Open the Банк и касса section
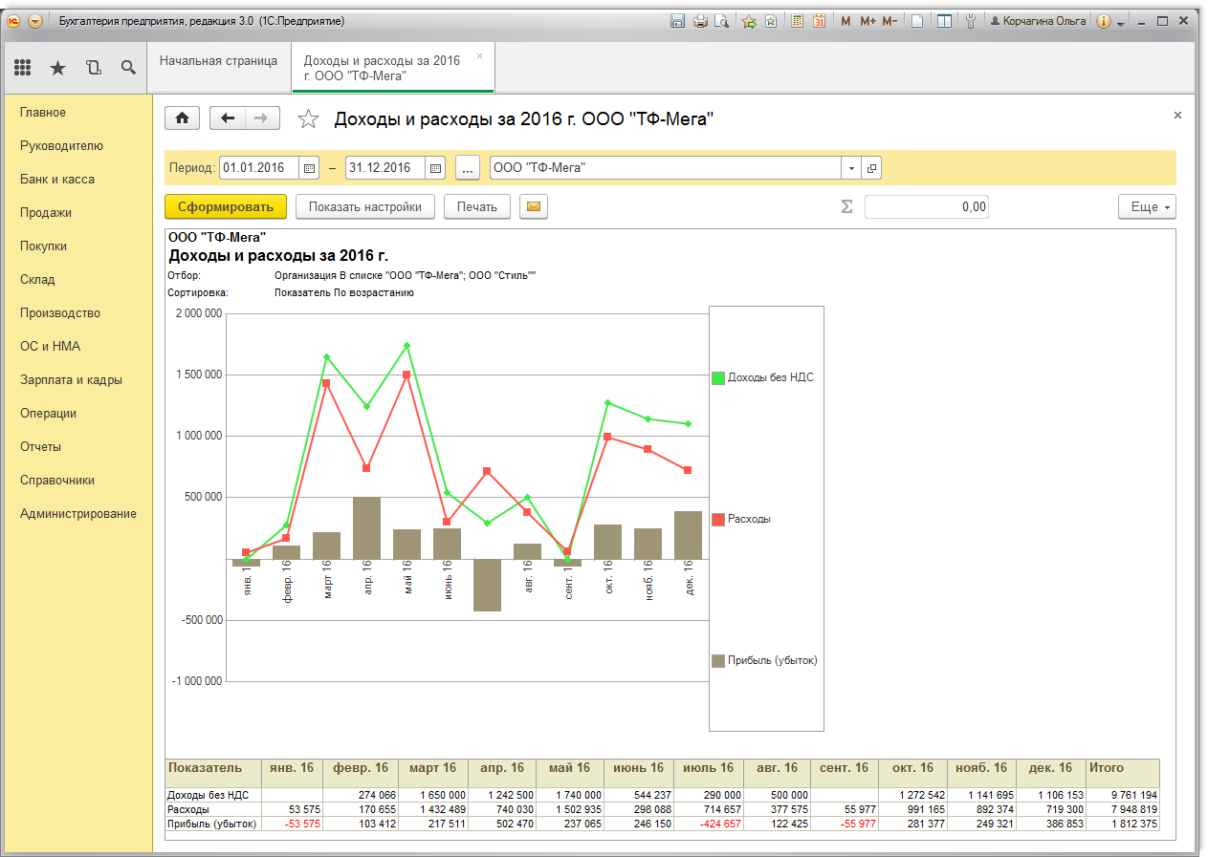This screenshot has width=1208, height=857. [57, 180]
